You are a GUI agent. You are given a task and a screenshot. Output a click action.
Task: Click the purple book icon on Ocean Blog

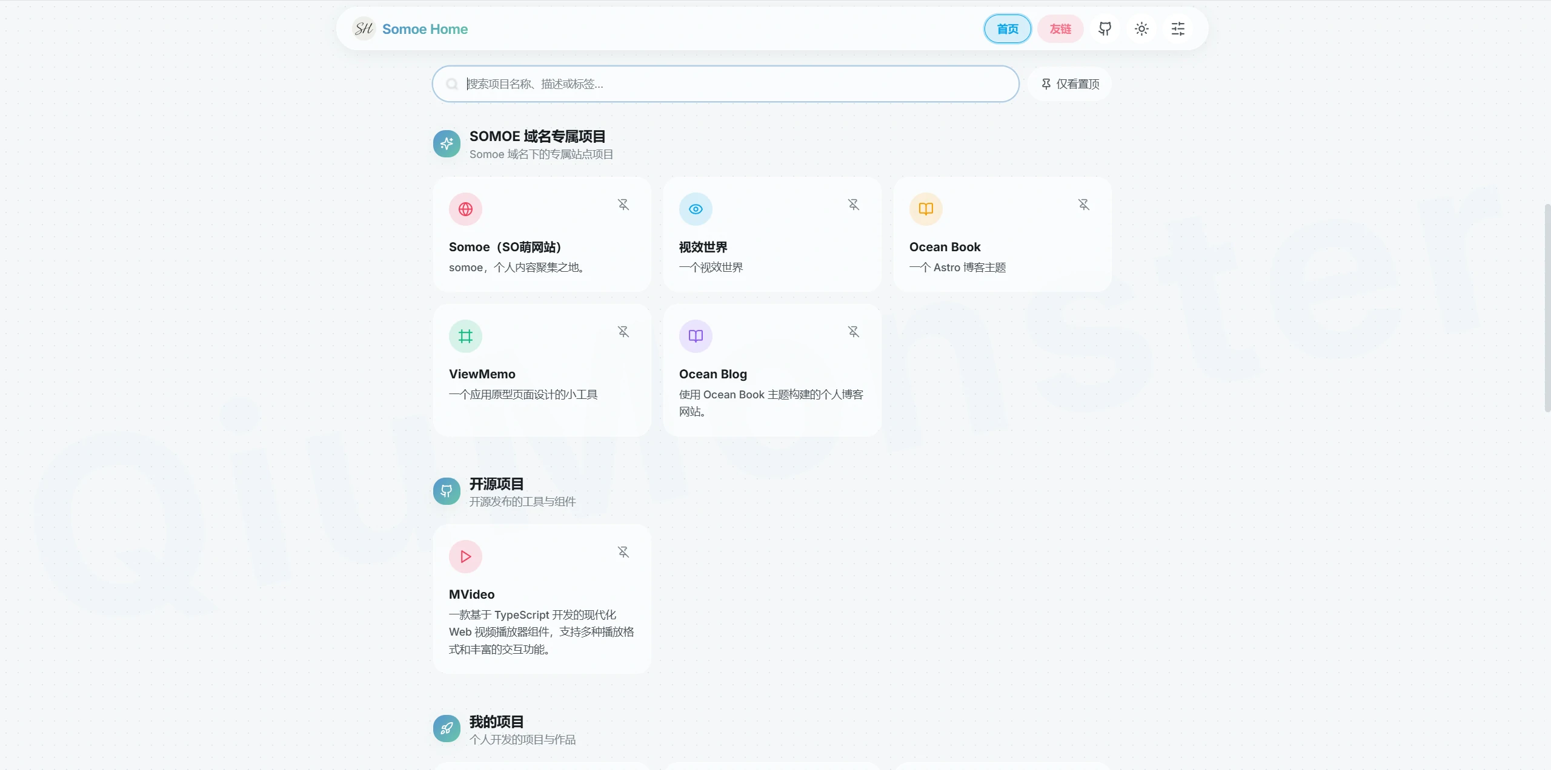[x=696, y=336]
